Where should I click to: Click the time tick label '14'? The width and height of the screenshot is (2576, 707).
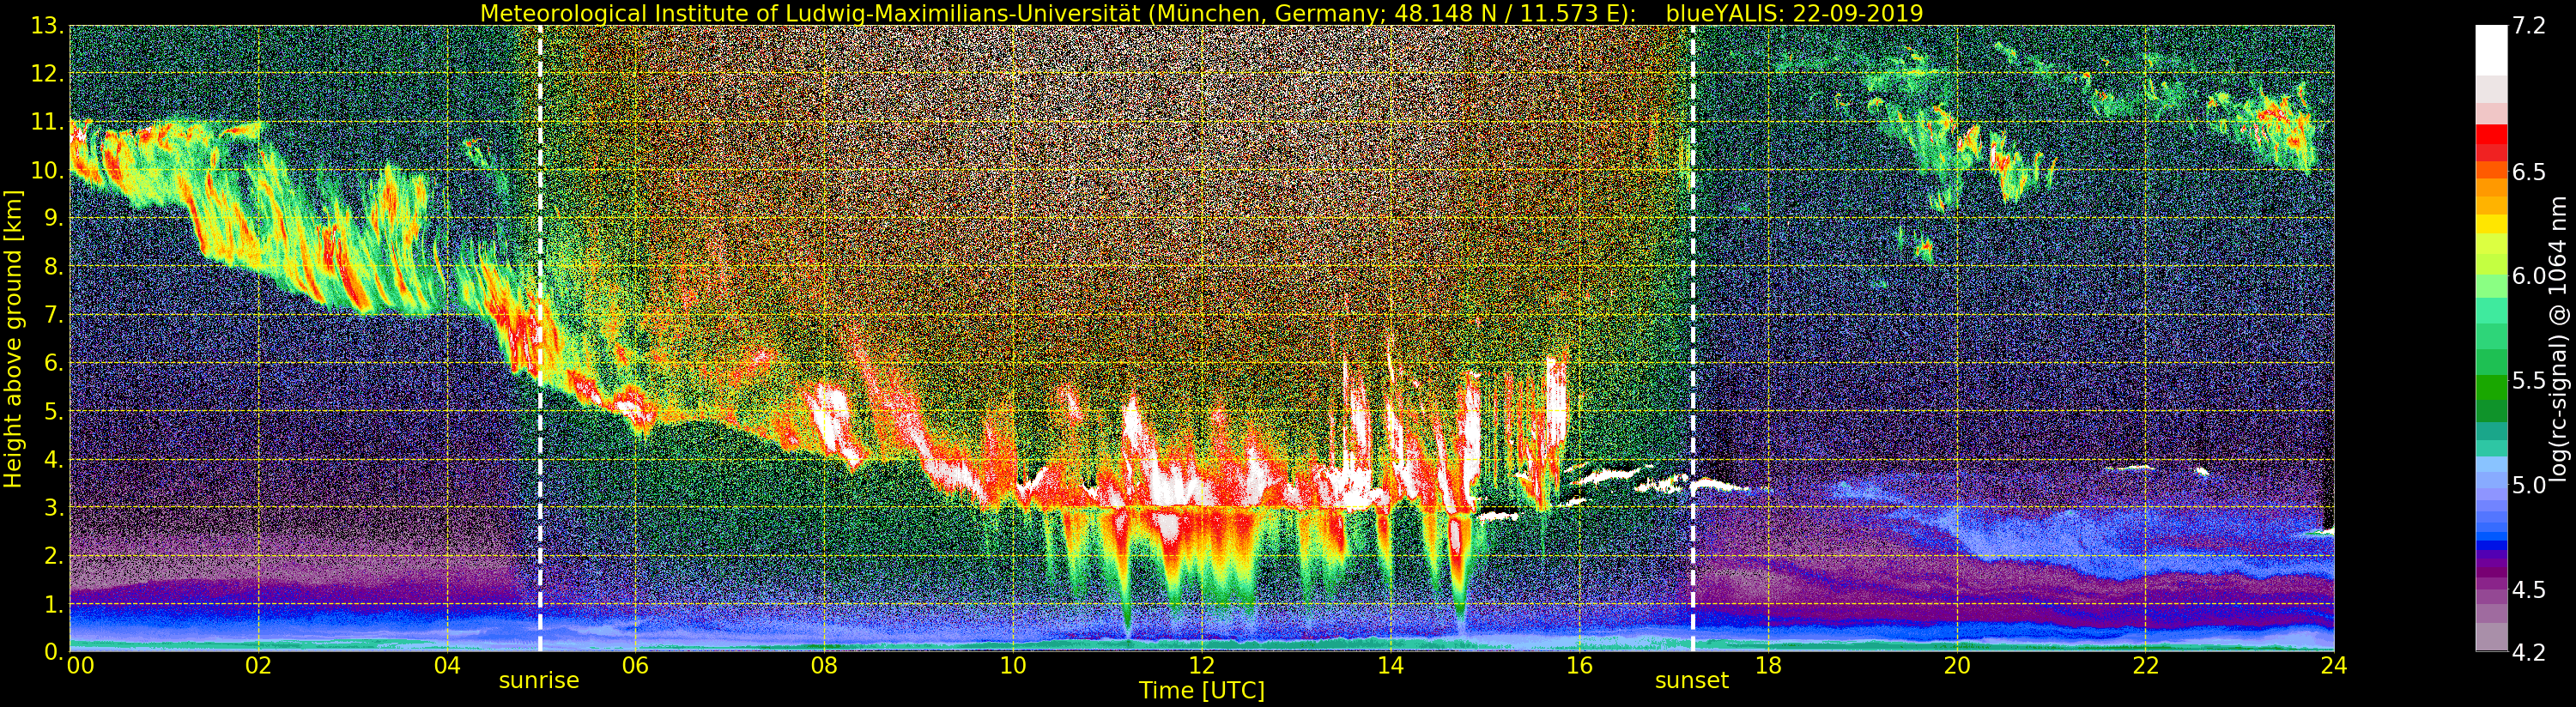coord(1390,665)
